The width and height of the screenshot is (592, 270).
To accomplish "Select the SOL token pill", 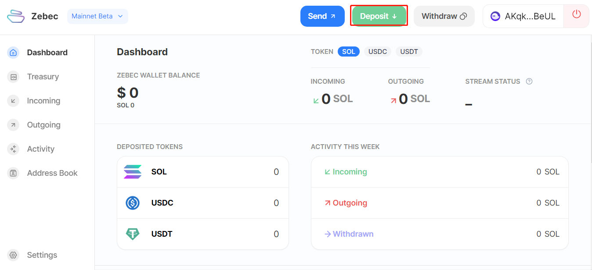I will pyautogui.click(x=349, y=52).
